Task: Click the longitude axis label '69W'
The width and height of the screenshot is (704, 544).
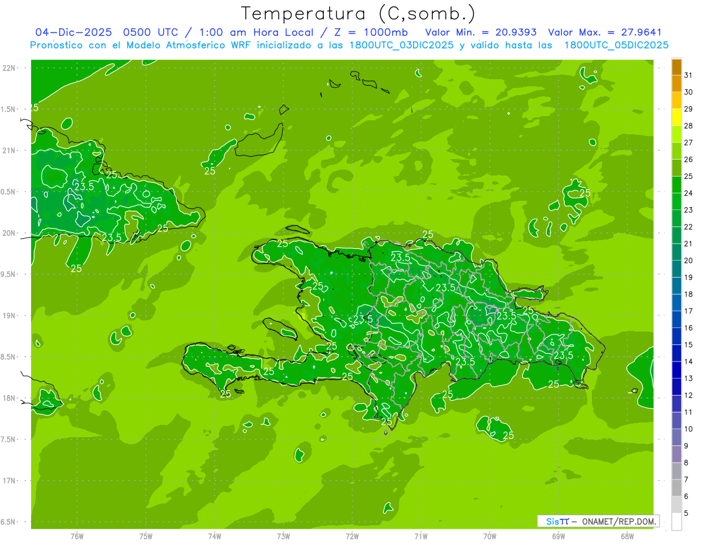Action: [559, 536]
